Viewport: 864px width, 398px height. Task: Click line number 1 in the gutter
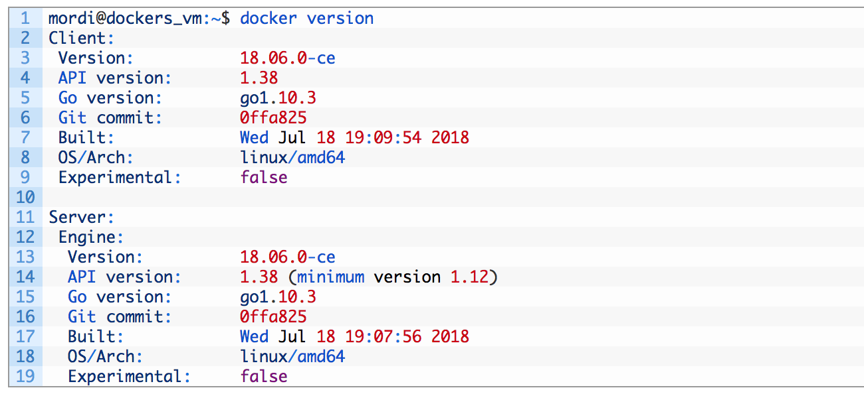point(25,18)
